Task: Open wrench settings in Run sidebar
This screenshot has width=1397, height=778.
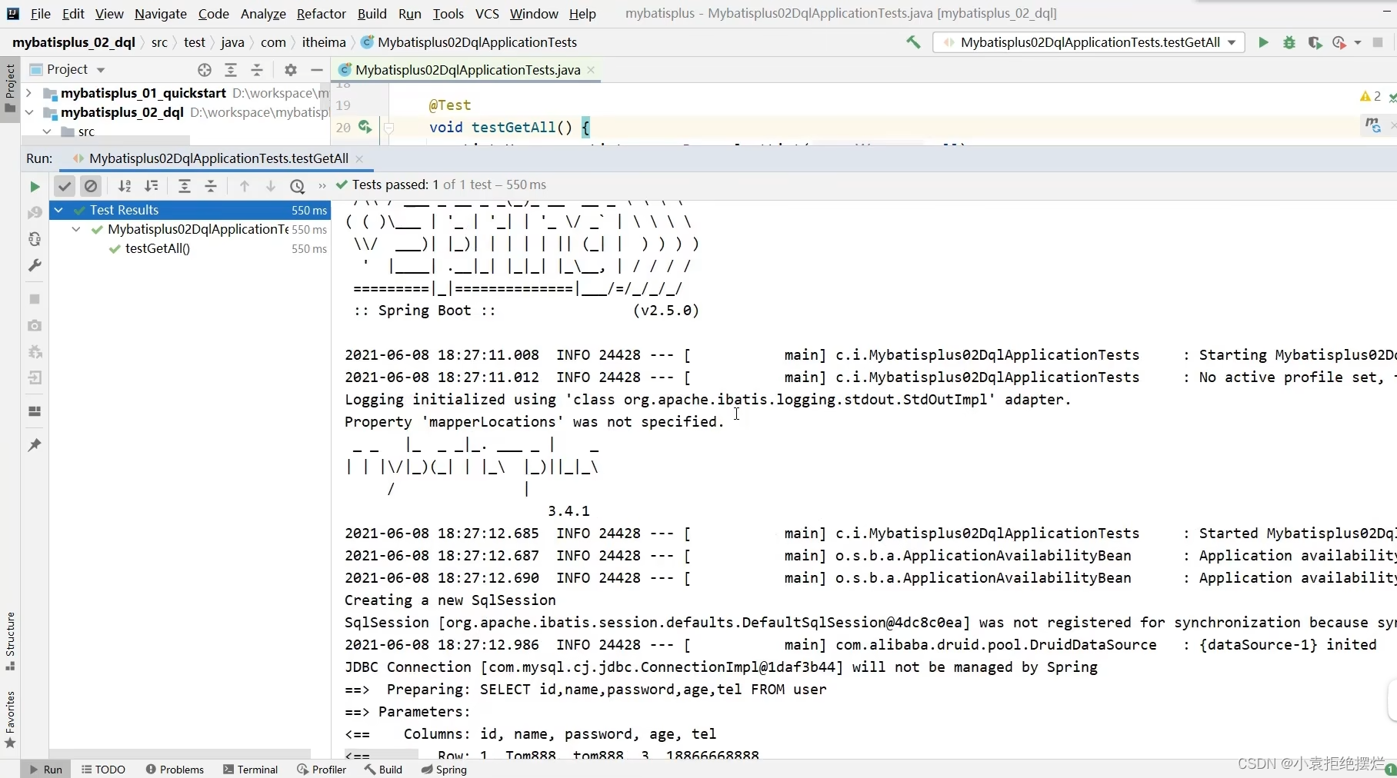Action: 35,265
